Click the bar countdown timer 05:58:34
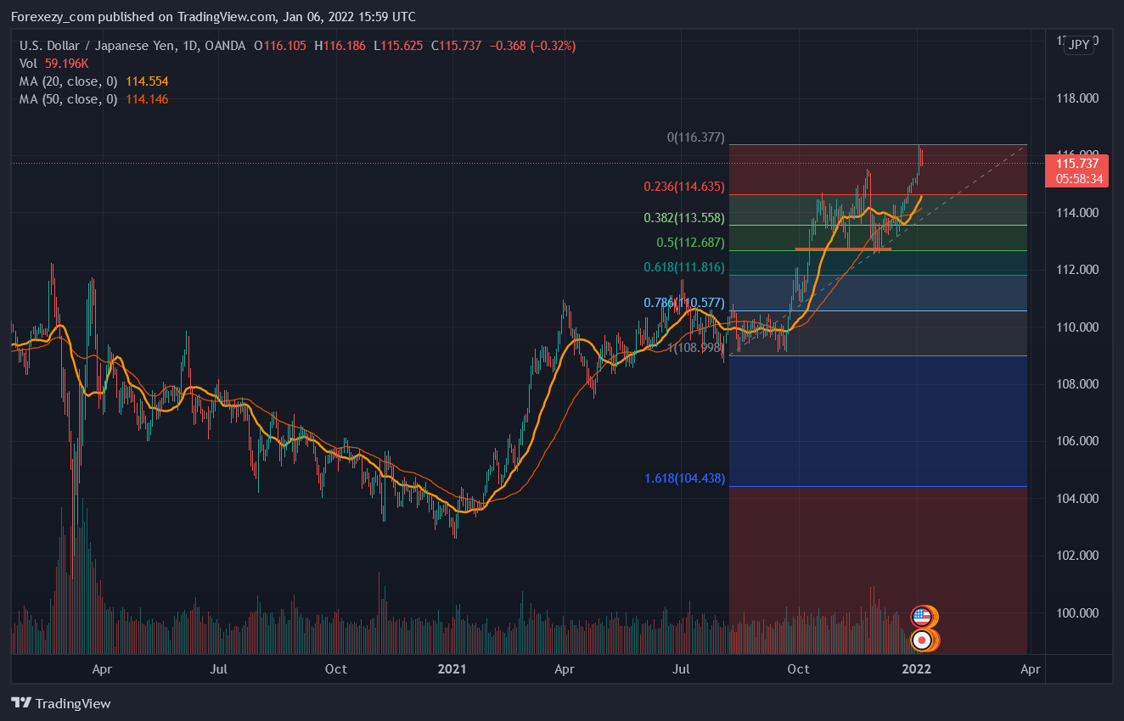Image resolution: width=1124 pixels, height=721 pixels. point(1077,179)
